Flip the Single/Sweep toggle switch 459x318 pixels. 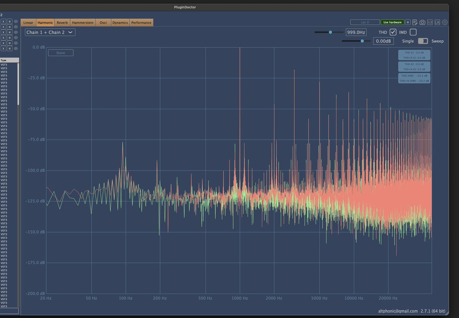[x=423, y=41]
